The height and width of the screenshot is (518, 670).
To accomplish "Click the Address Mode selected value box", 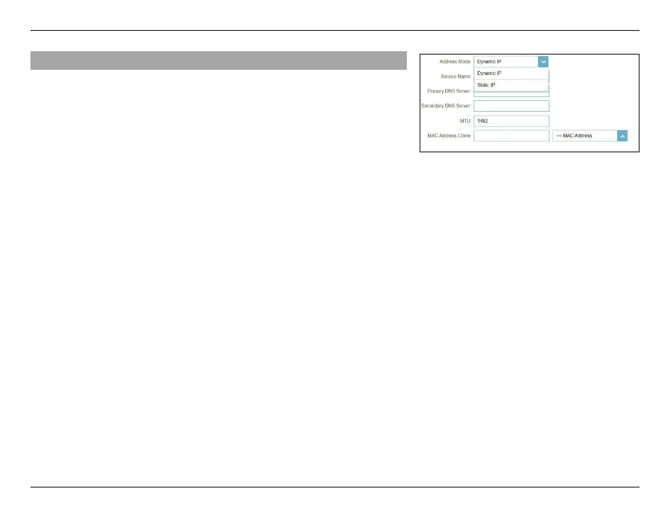I will click(506, 62).
